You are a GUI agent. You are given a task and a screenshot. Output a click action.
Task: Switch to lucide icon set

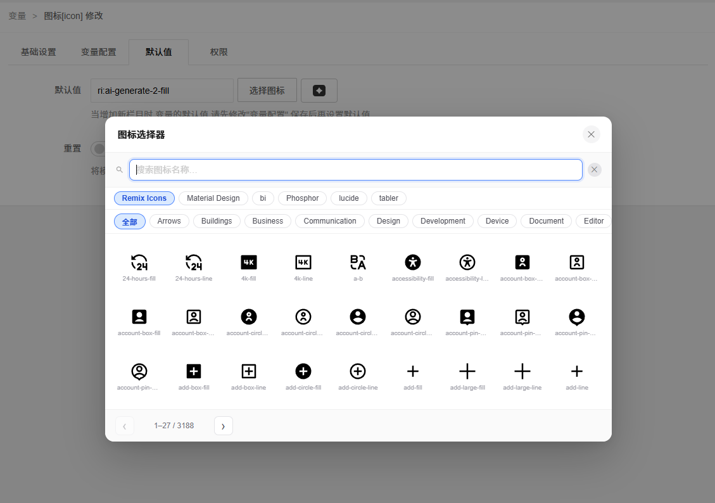point(348,198)
